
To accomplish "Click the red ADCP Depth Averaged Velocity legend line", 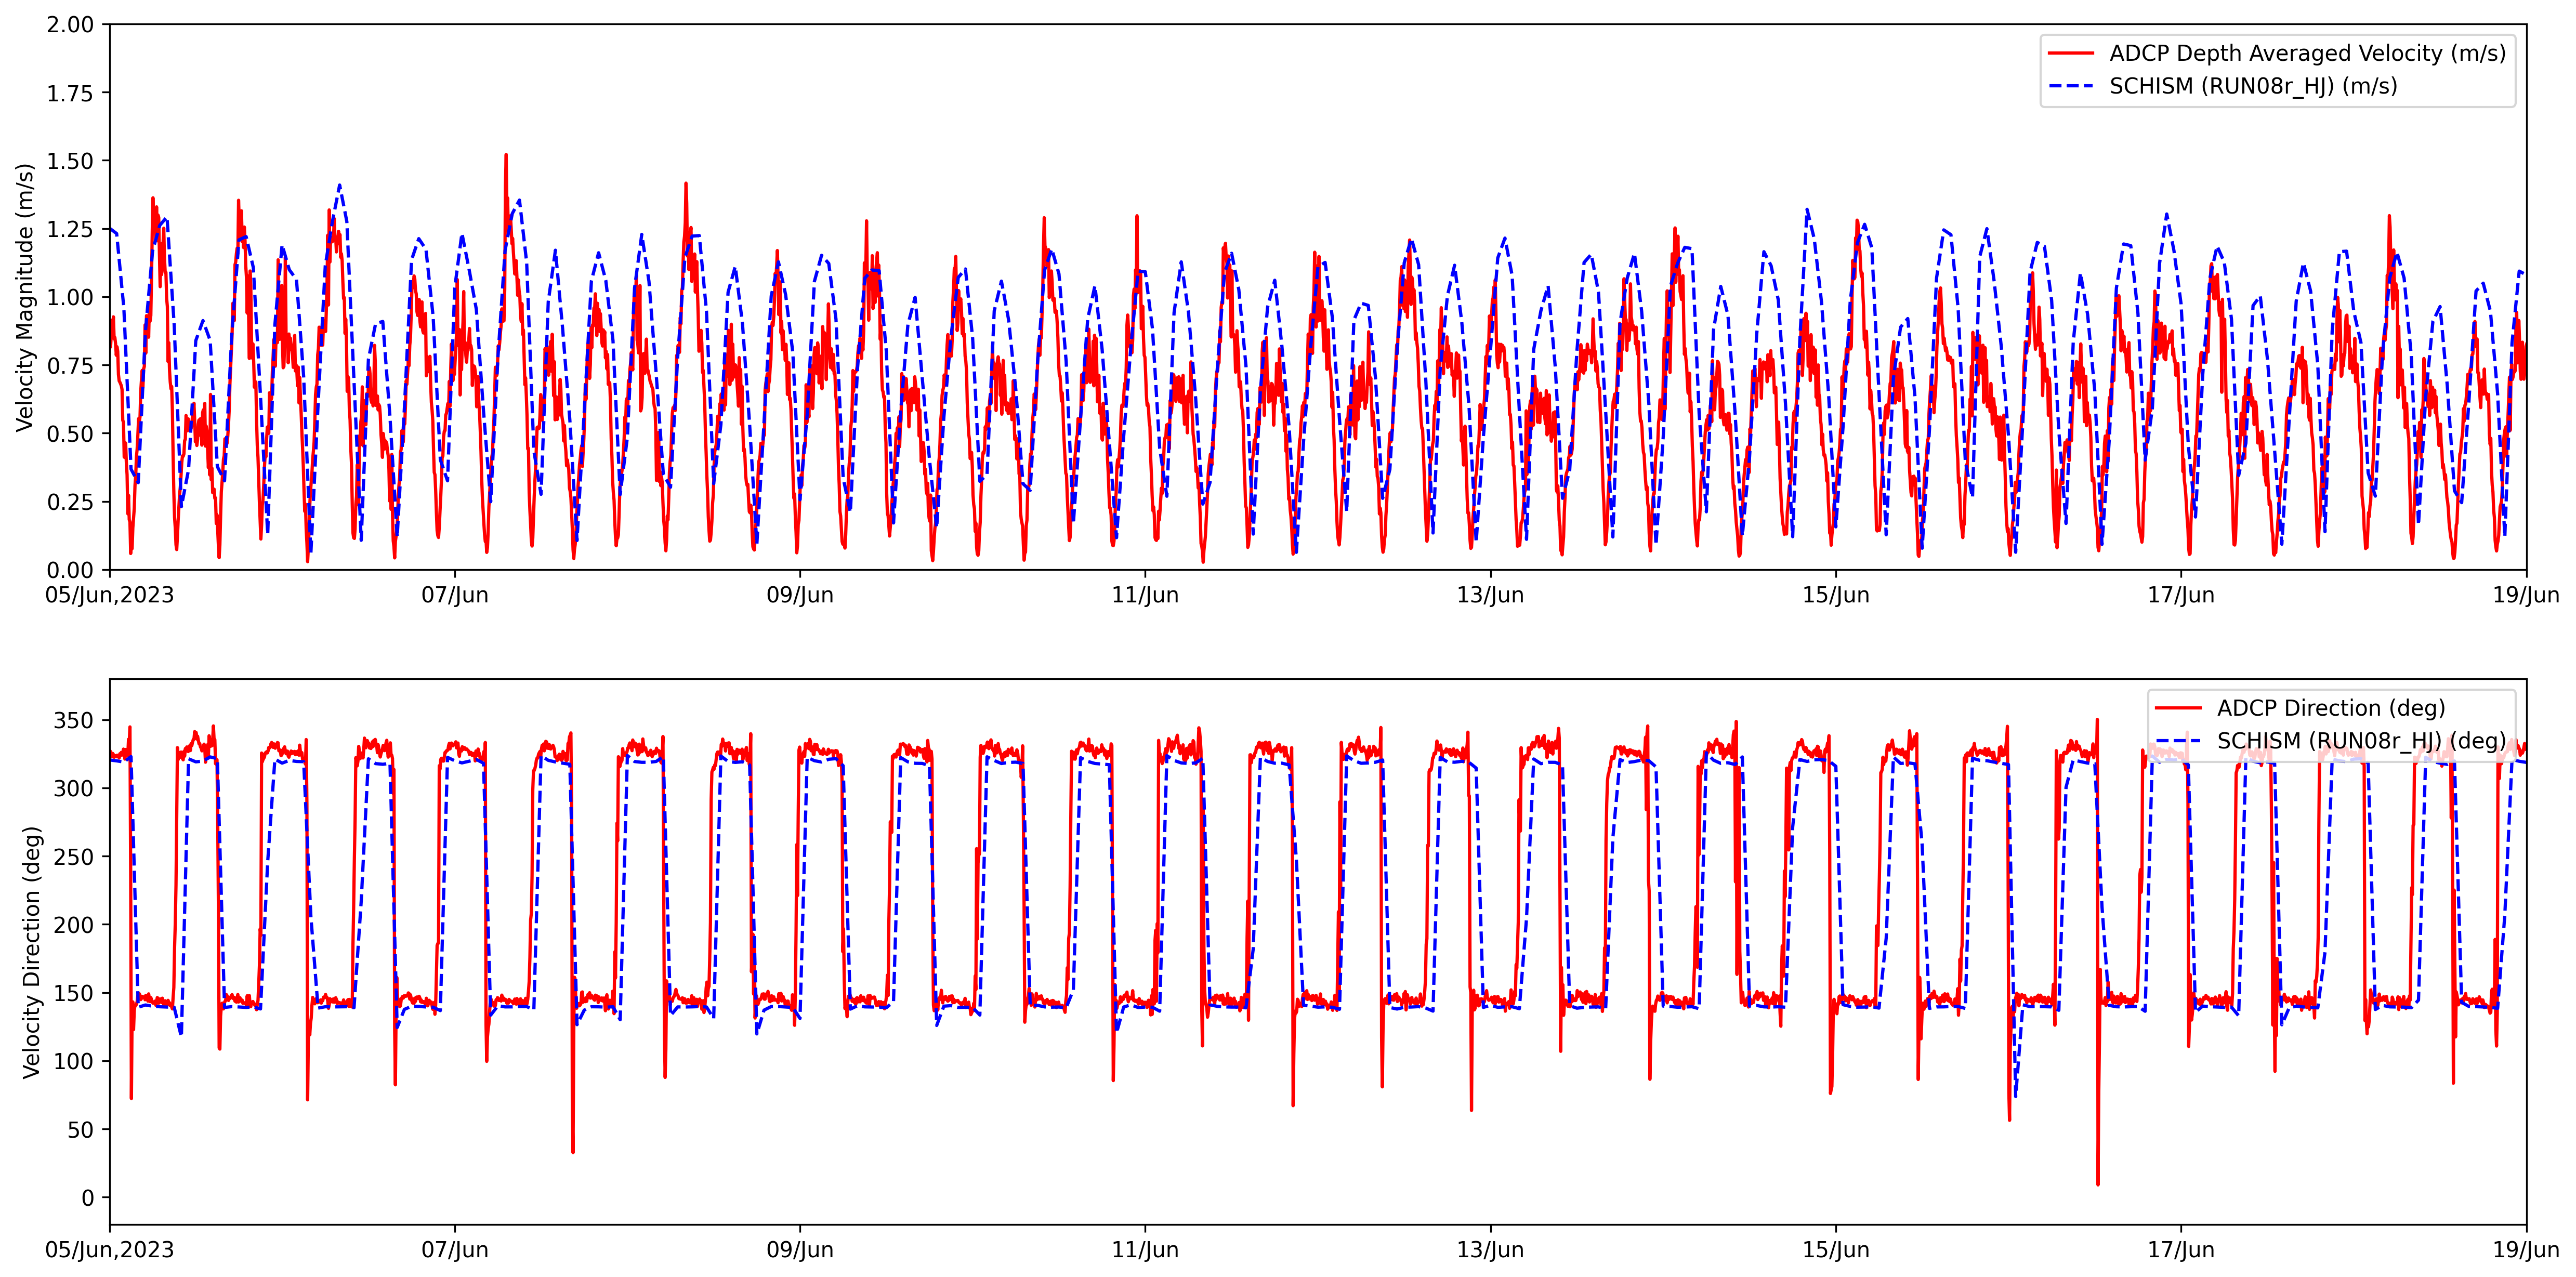I will [2070, 53].
